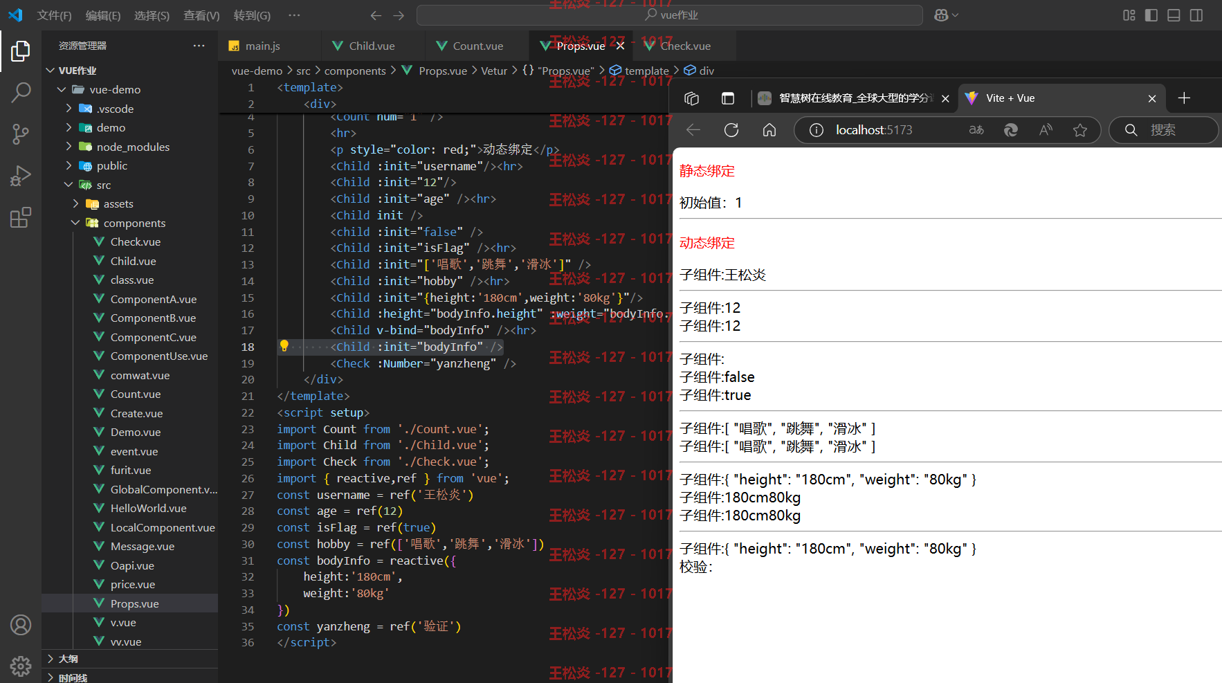Open the Search view in activity bar

(21, 92)
